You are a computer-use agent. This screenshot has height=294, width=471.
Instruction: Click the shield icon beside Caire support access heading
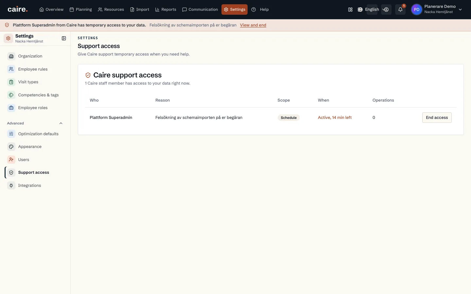click(88, 75)
